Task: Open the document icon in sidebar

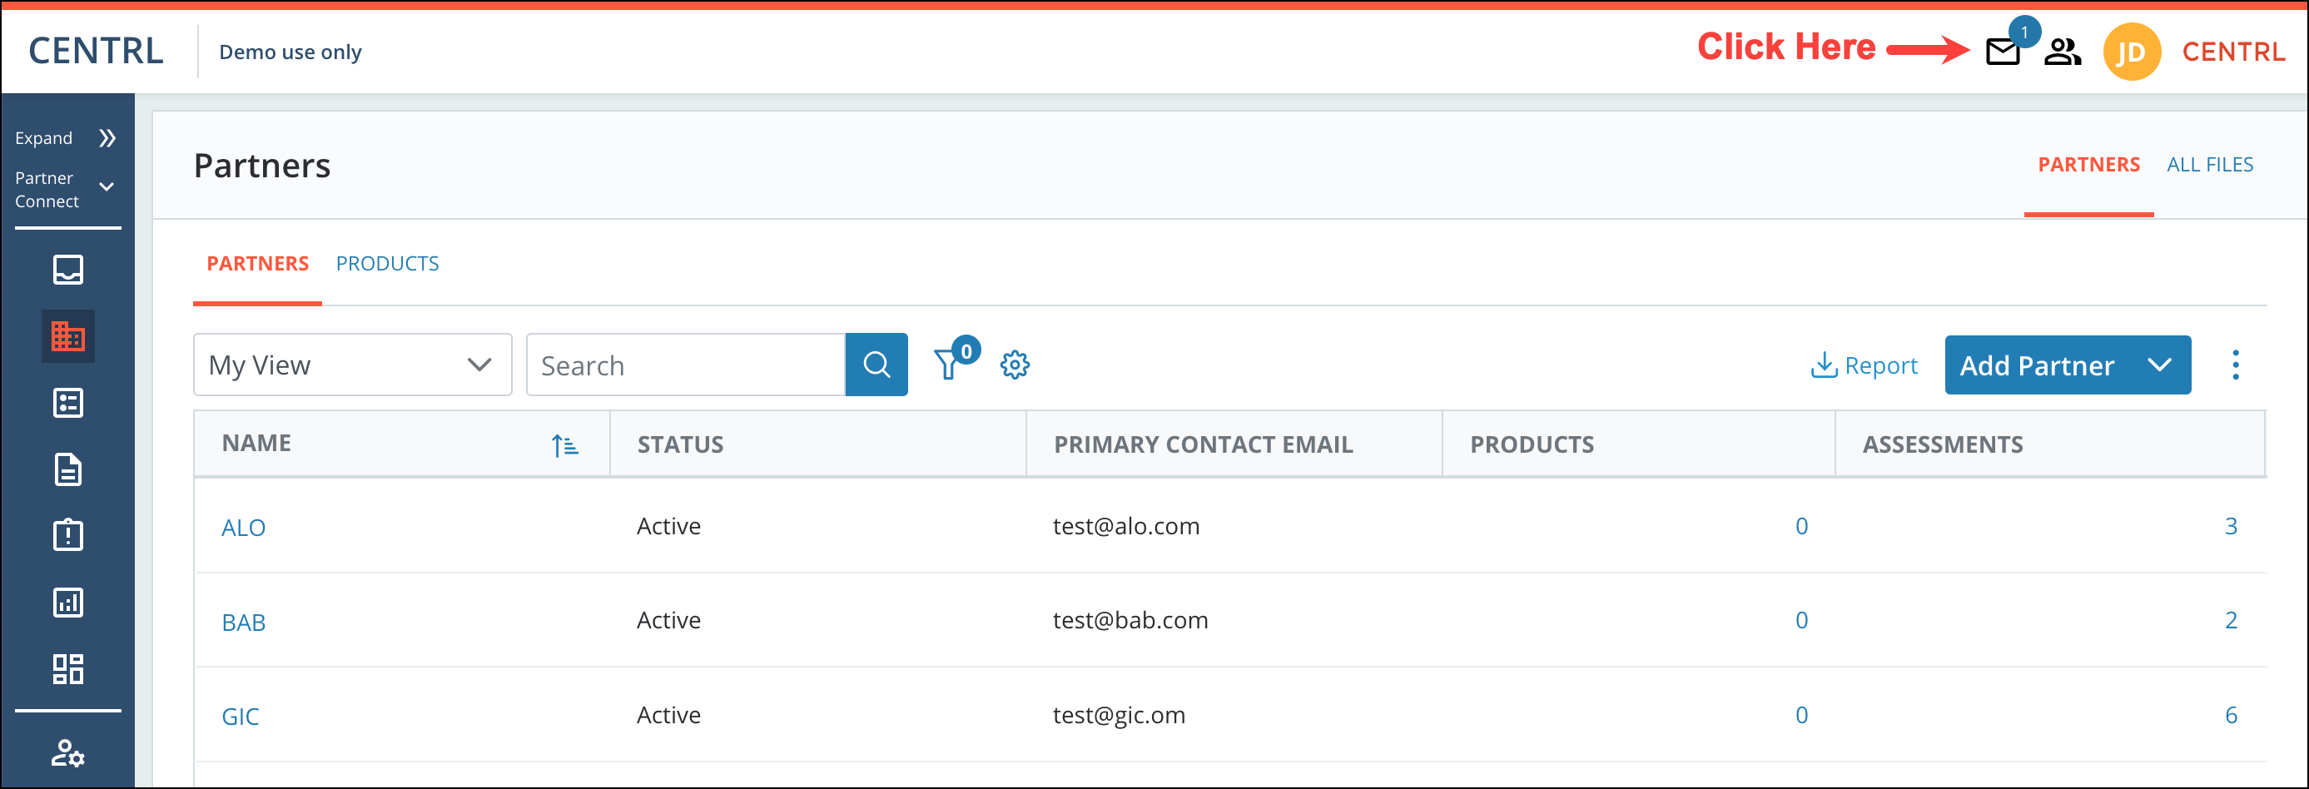Action: pos(68,469)
